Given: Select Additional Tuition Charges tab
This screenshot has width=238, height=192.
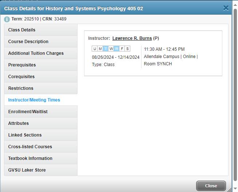Looking at the screenshot, I should [x=36, y=53].
